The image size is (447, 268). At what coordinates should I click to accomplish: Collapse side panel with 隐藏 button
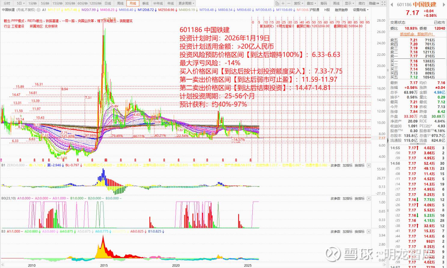[374, 3]
